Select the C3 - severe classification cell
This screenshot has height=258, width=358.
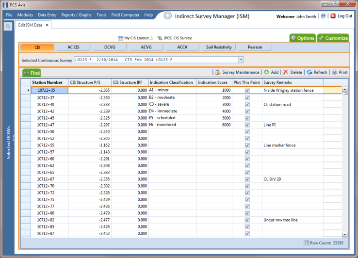pos(172,105)
